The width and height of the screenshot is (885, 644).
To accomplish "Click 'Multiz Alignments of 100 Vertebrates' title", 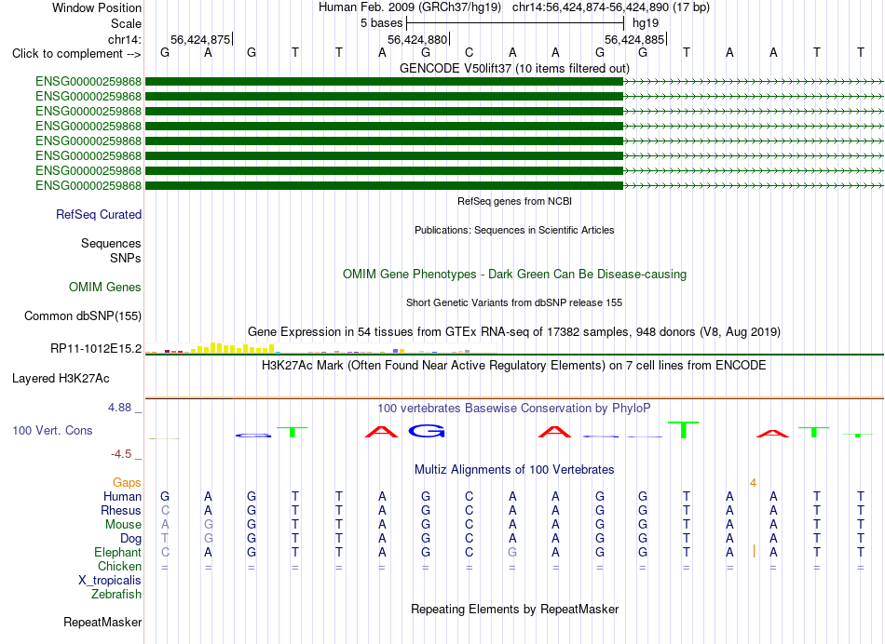I will click(514, 469).
